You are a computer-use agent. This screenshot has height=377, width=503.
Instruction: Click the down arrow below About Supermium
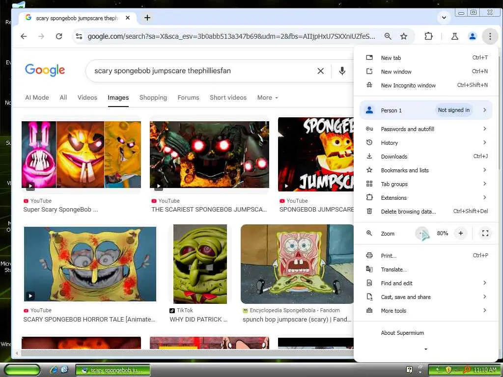(x=426, y=349)
